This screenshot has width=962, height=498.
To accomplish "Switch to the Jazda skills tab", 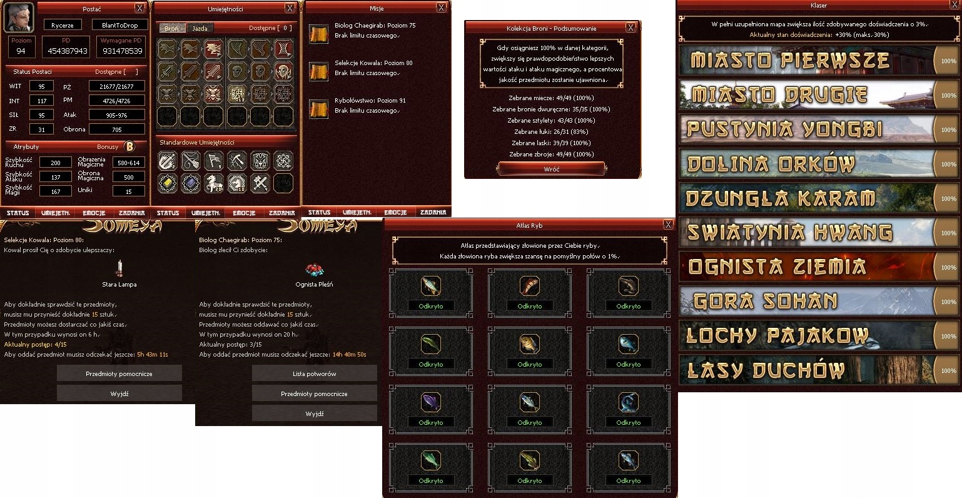I will pos(200,28).
